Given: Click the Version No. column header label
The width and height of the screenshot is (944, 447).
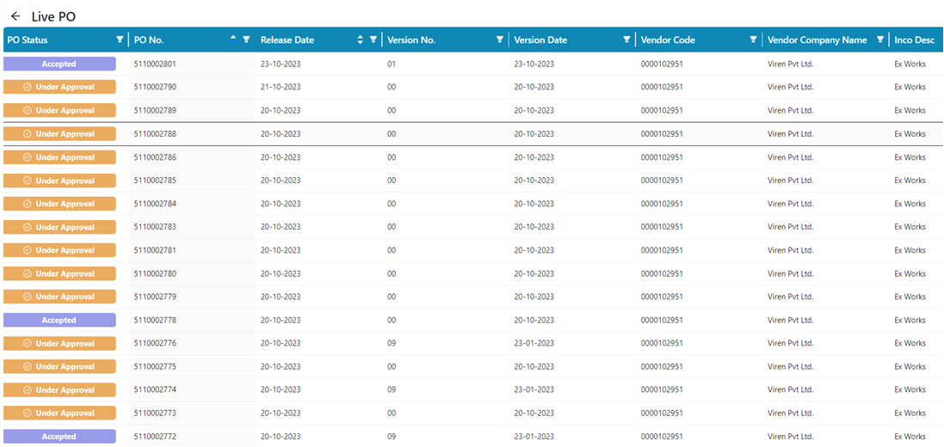Looking at the screenshot, I should pos(411,40).
